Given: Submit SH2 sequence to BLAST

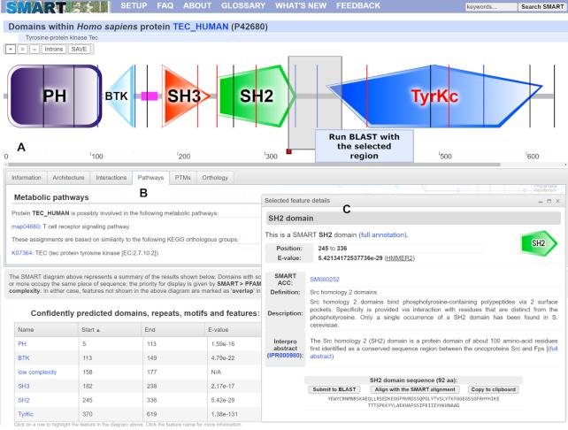Looking at the screenshot, I should tap(334, 389).
